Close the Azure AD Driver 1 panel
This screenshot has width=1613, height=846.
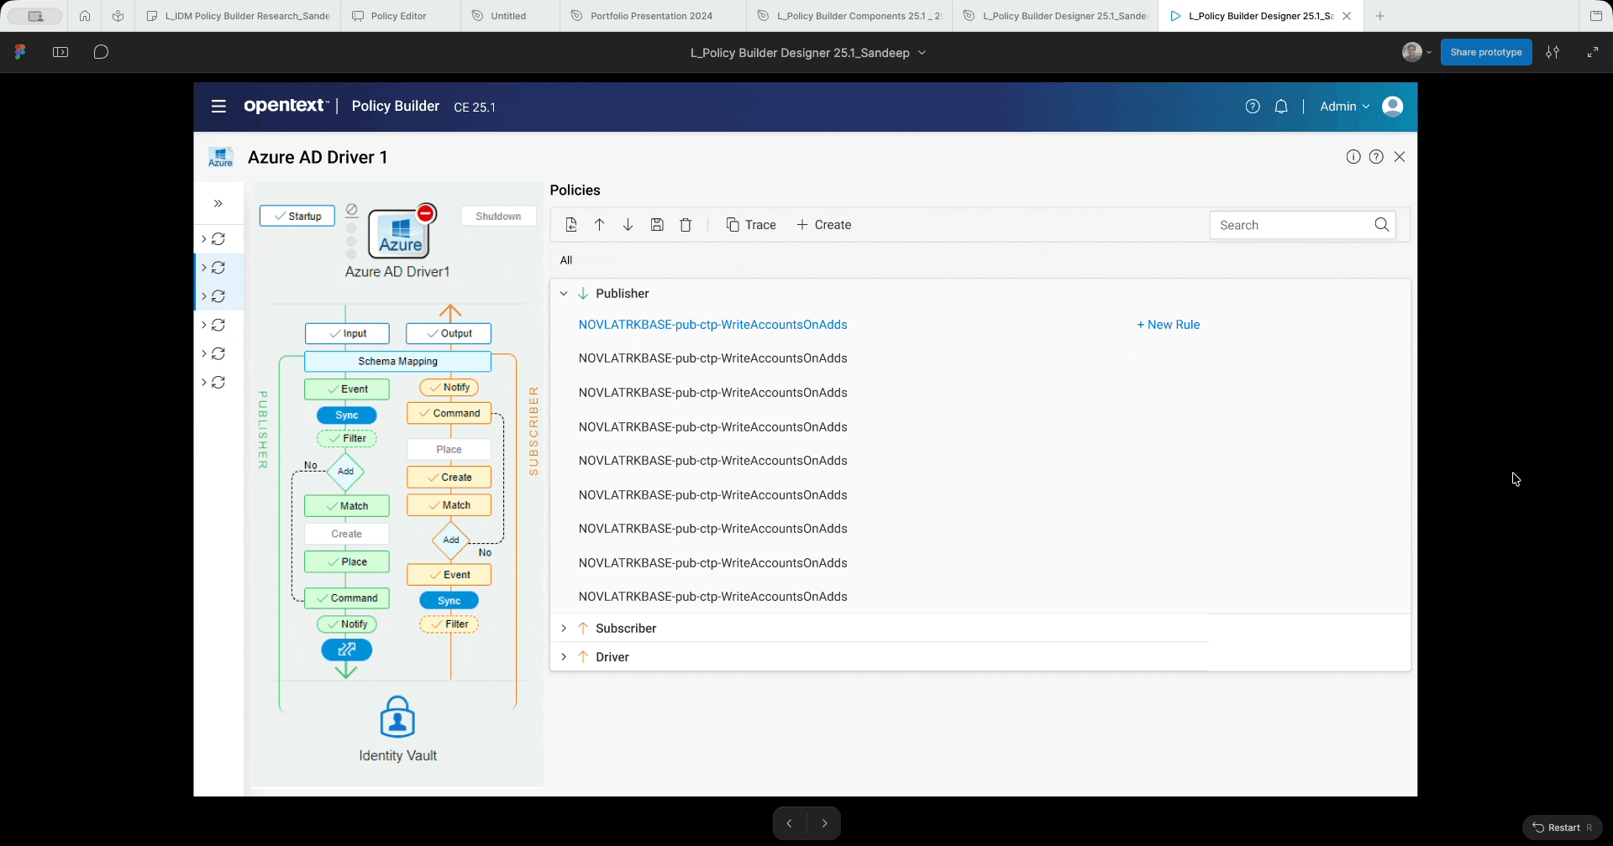1400,157
